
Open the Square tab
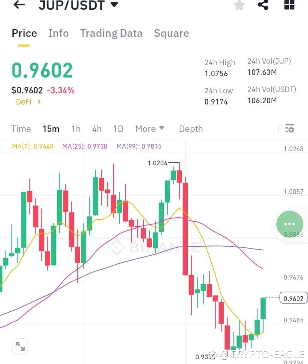point(172,33)
